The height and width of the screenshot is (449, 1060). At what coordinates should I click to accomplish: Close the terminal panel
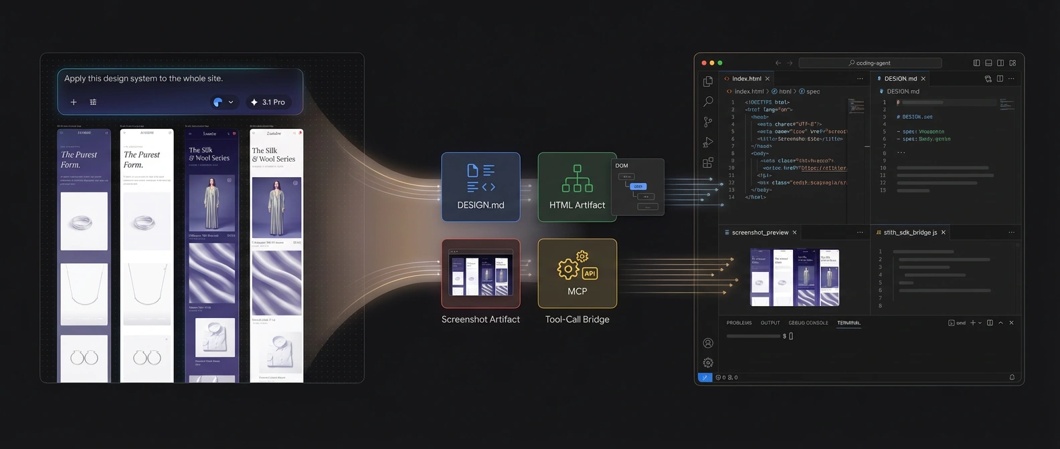tap(1011, 323)
